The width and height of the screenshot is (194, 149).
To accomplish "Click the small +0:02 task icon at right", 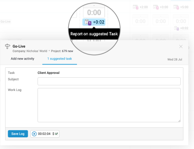I will coord(177,29).
